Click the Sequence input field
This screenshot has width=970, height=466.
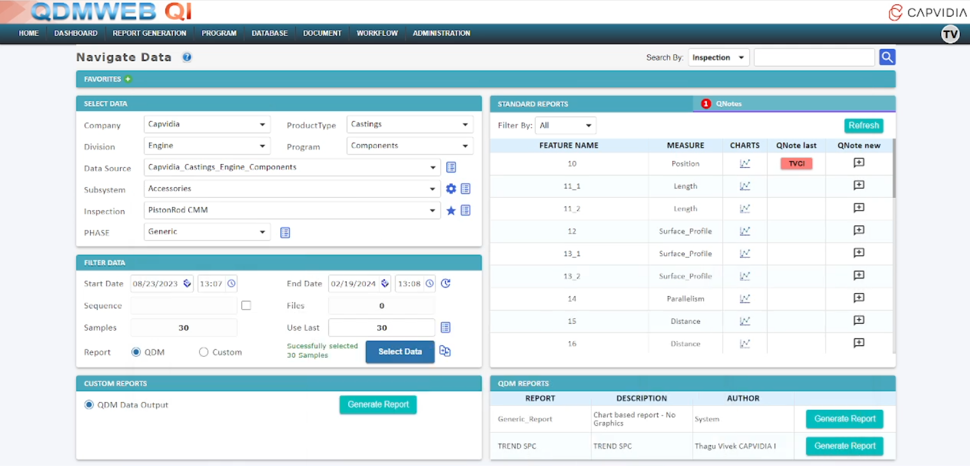click(x=184, y=306)
